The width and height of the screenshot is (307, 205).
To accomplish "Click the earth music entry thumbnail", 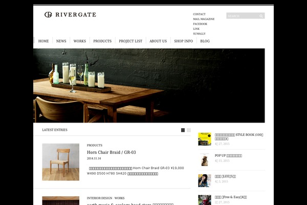I will click(x=61, y=201).
